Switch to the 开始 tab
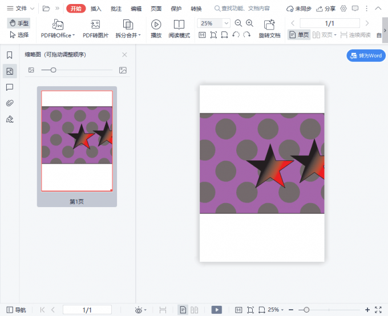 [x=76, y=9]
